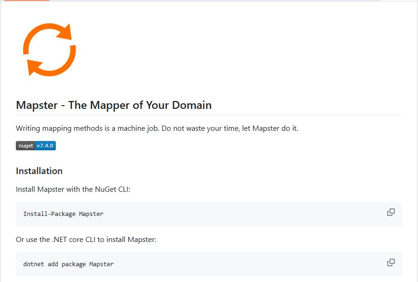The height and width of the screenshot is (282, 418).
Task: Click 'Install Mapster with the NuGet CLI' text
Action: (73, 189)
